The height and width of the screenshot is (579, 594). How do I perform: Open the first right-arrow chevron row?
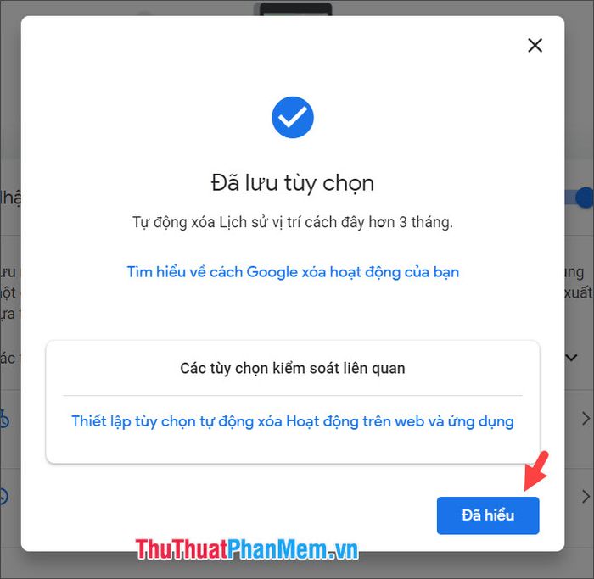[586, 419]
